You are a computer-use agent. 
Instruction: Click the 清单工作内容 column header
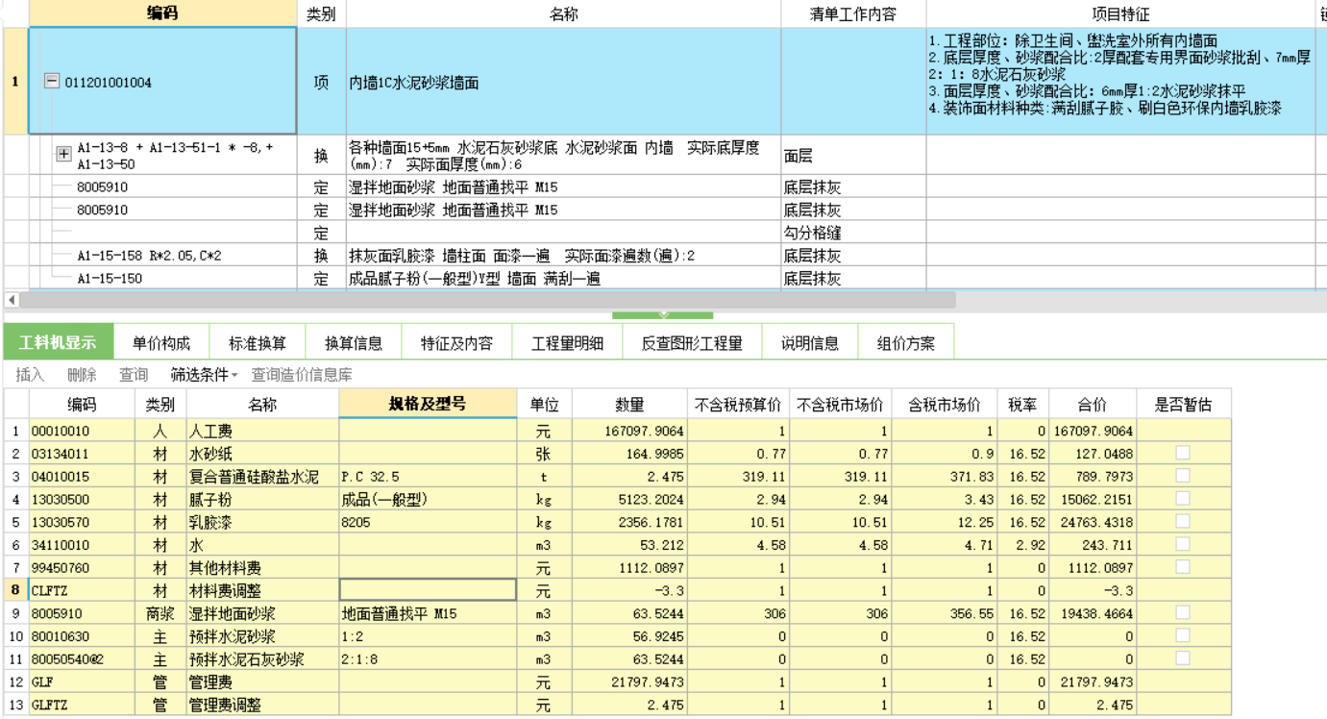pos(853,13)
